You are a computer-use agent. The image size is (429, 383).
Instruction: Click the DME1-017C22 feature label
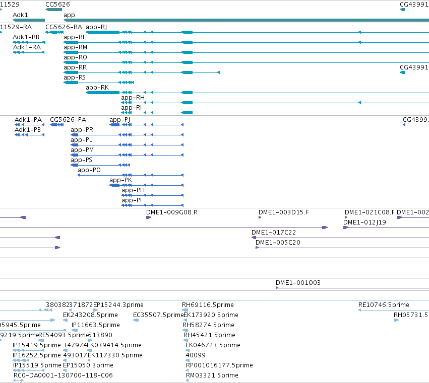[x=274, y=233]
